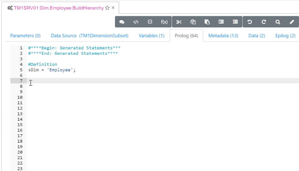Open the Metadata (13) tab
299x171 pixels.
[223, 36]
